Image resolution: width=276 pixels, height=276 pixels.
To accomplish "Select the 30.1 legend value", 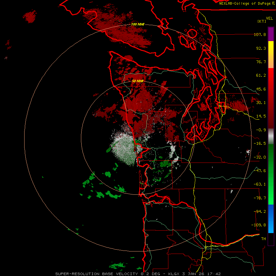I will point(261,103).
